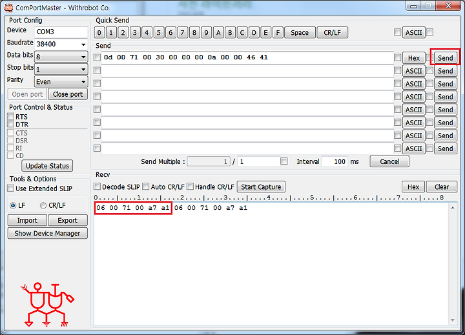Quick send hex digit 5 button
This screenshot has width=465, height=335.
click(x=159, y=33)
